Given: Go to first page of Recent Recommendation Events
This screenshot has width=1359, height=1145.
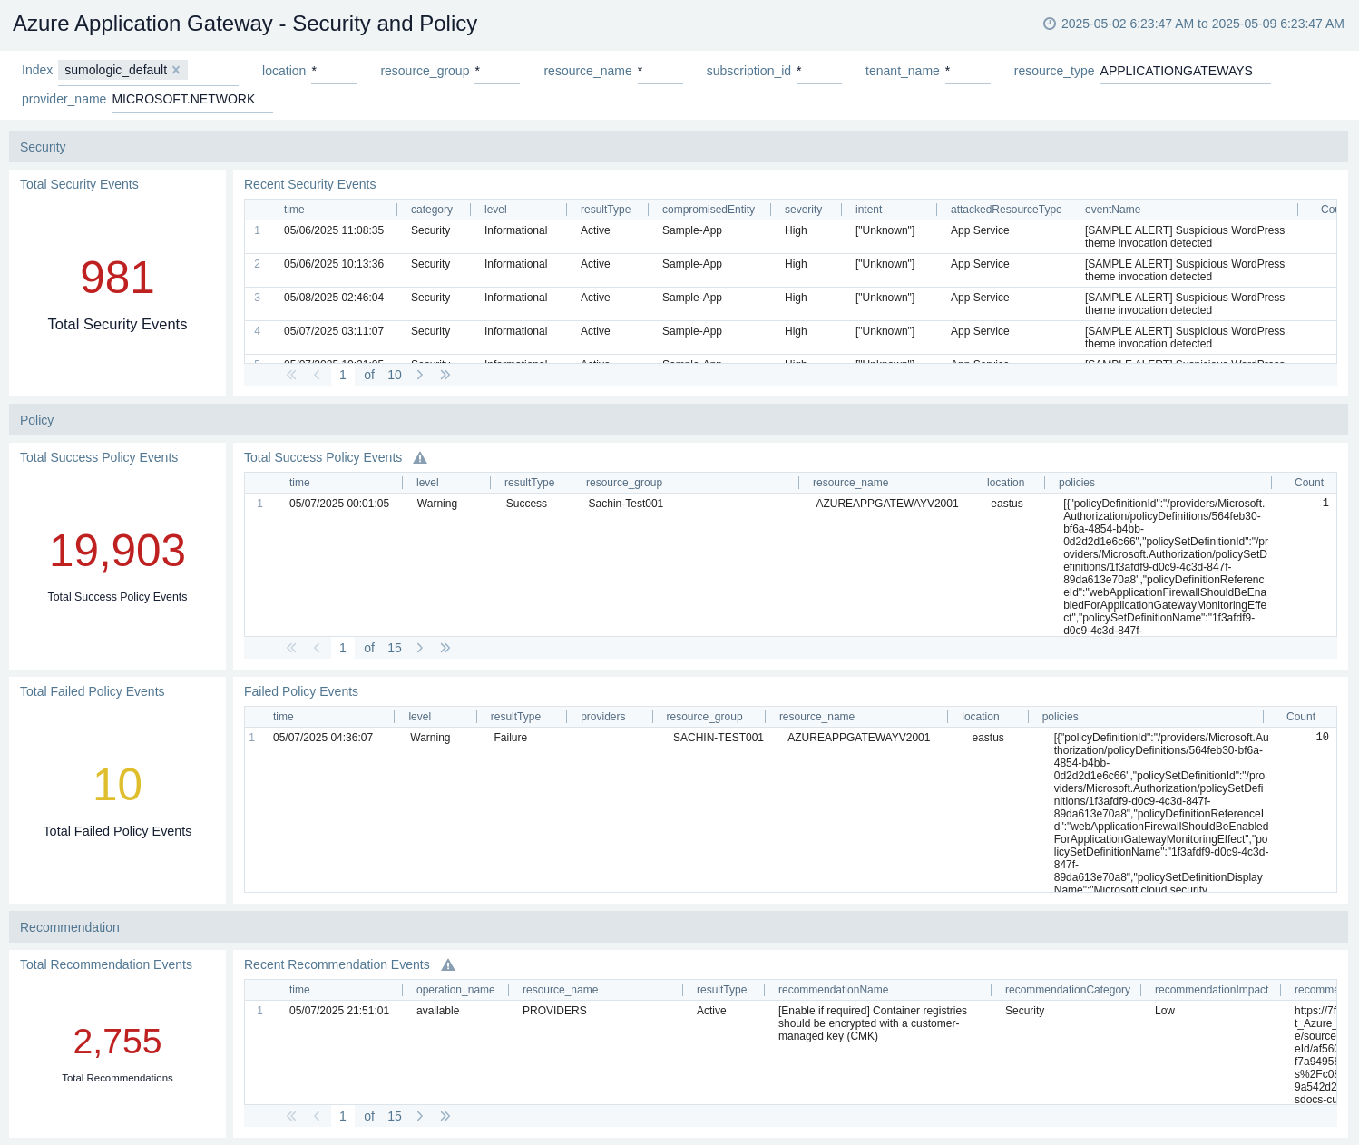Looking at the screenshot, I should click(x=291, y=1116).
